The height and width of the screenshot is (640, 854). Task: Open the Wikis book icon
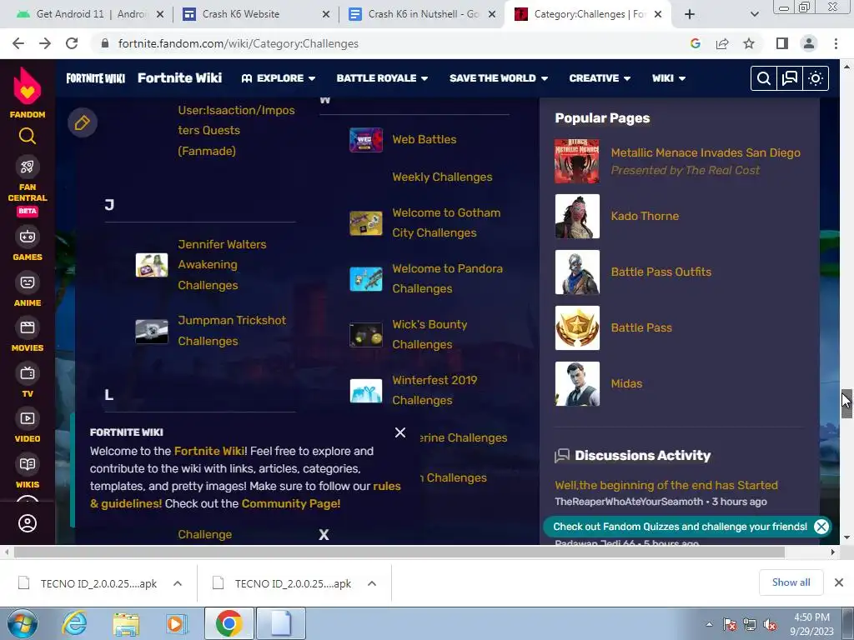pos(28,464)
